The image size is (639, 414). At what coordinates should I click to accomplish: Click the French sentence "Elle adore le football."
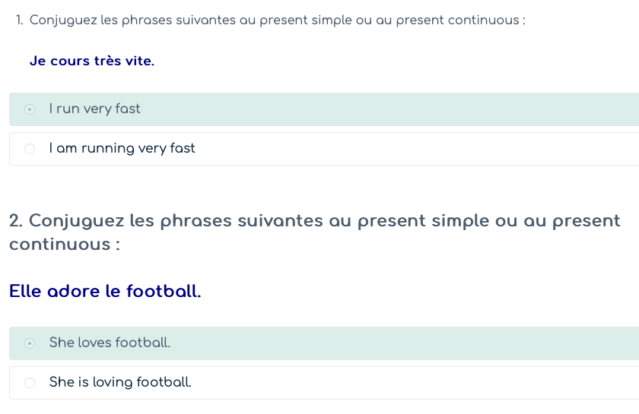[105, 291]
